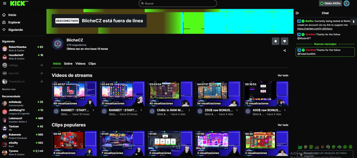Click the last green emote in chat row

click(350, 147)
